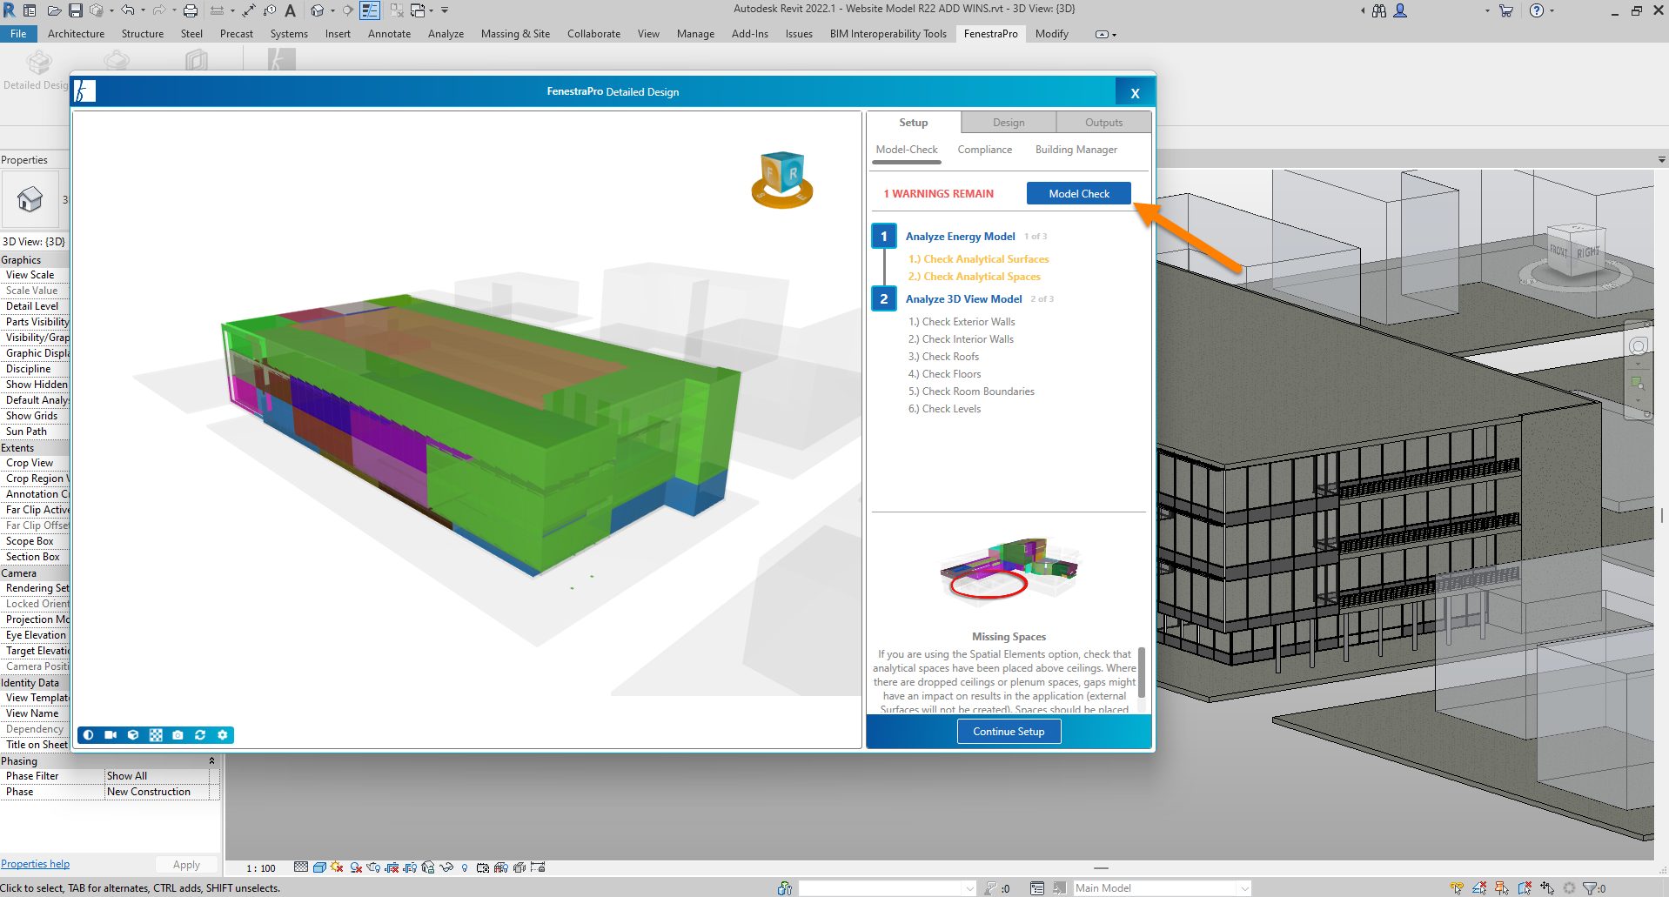The image size is (1669, 897).
Task: Click the Check Room Boundaries item
Action: pyautogui.click(x=971, y=392)
